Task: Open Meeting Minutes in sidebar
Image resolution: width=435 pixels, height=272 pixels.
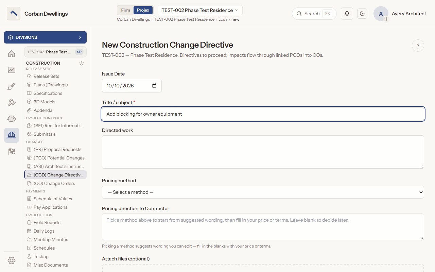Action: (x=55, y=240)
